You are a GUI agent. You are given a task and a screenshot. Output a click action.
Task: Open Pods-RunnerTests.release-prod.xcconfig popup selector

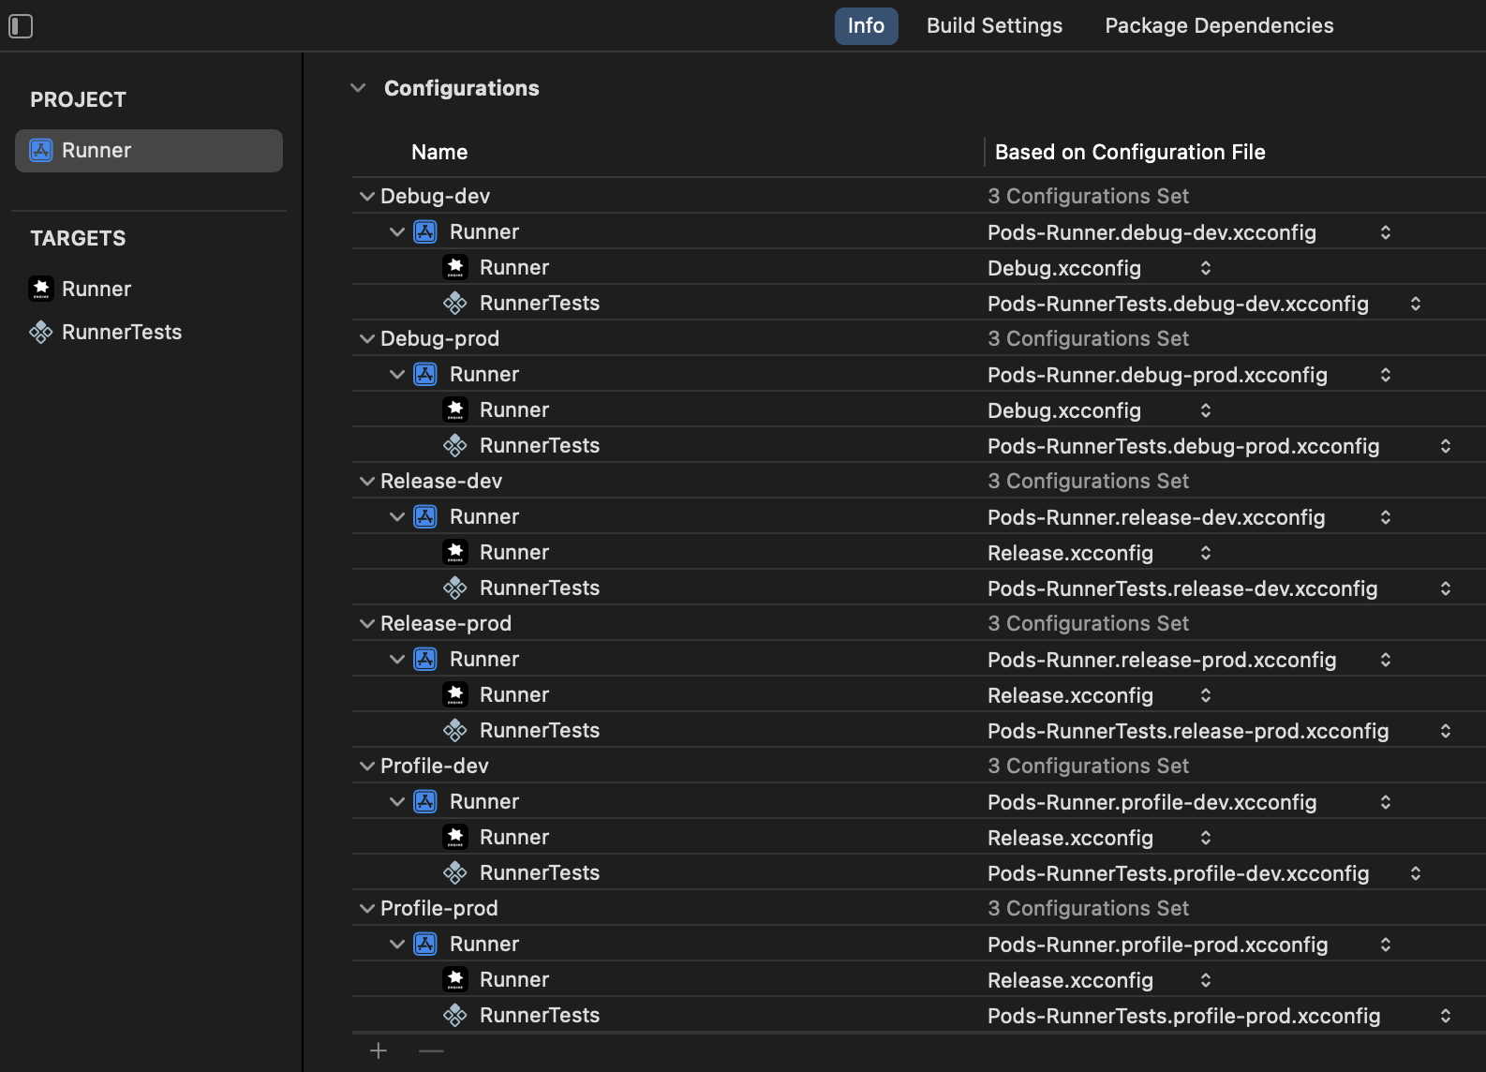click(x=1445, y=731)
